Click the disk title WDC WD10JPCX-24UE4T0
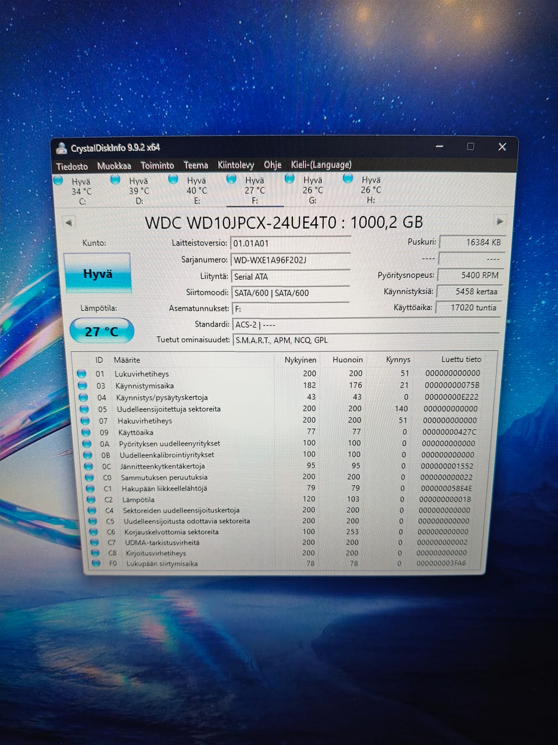The width and height of the screenshot is (558, 745). tap(241, 222)
